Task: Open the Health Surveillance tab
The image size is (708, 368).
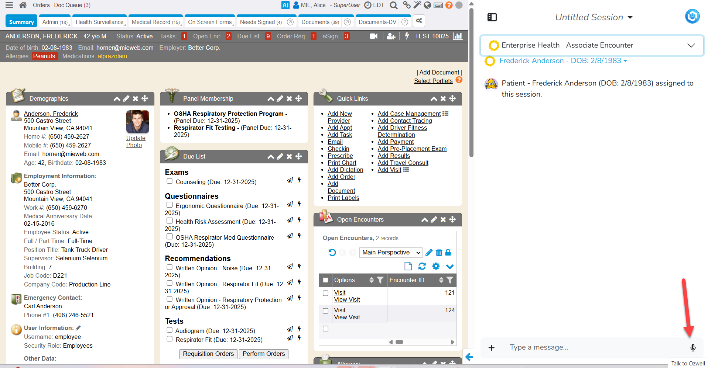Action: [99, 22]
